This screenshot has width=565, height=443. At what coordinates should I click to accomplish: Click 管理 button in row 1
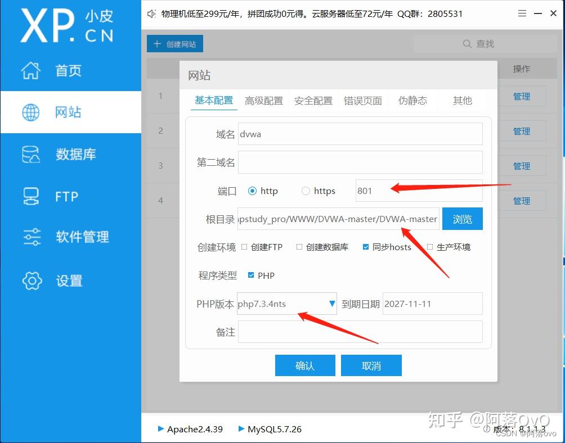click(522, 96)
